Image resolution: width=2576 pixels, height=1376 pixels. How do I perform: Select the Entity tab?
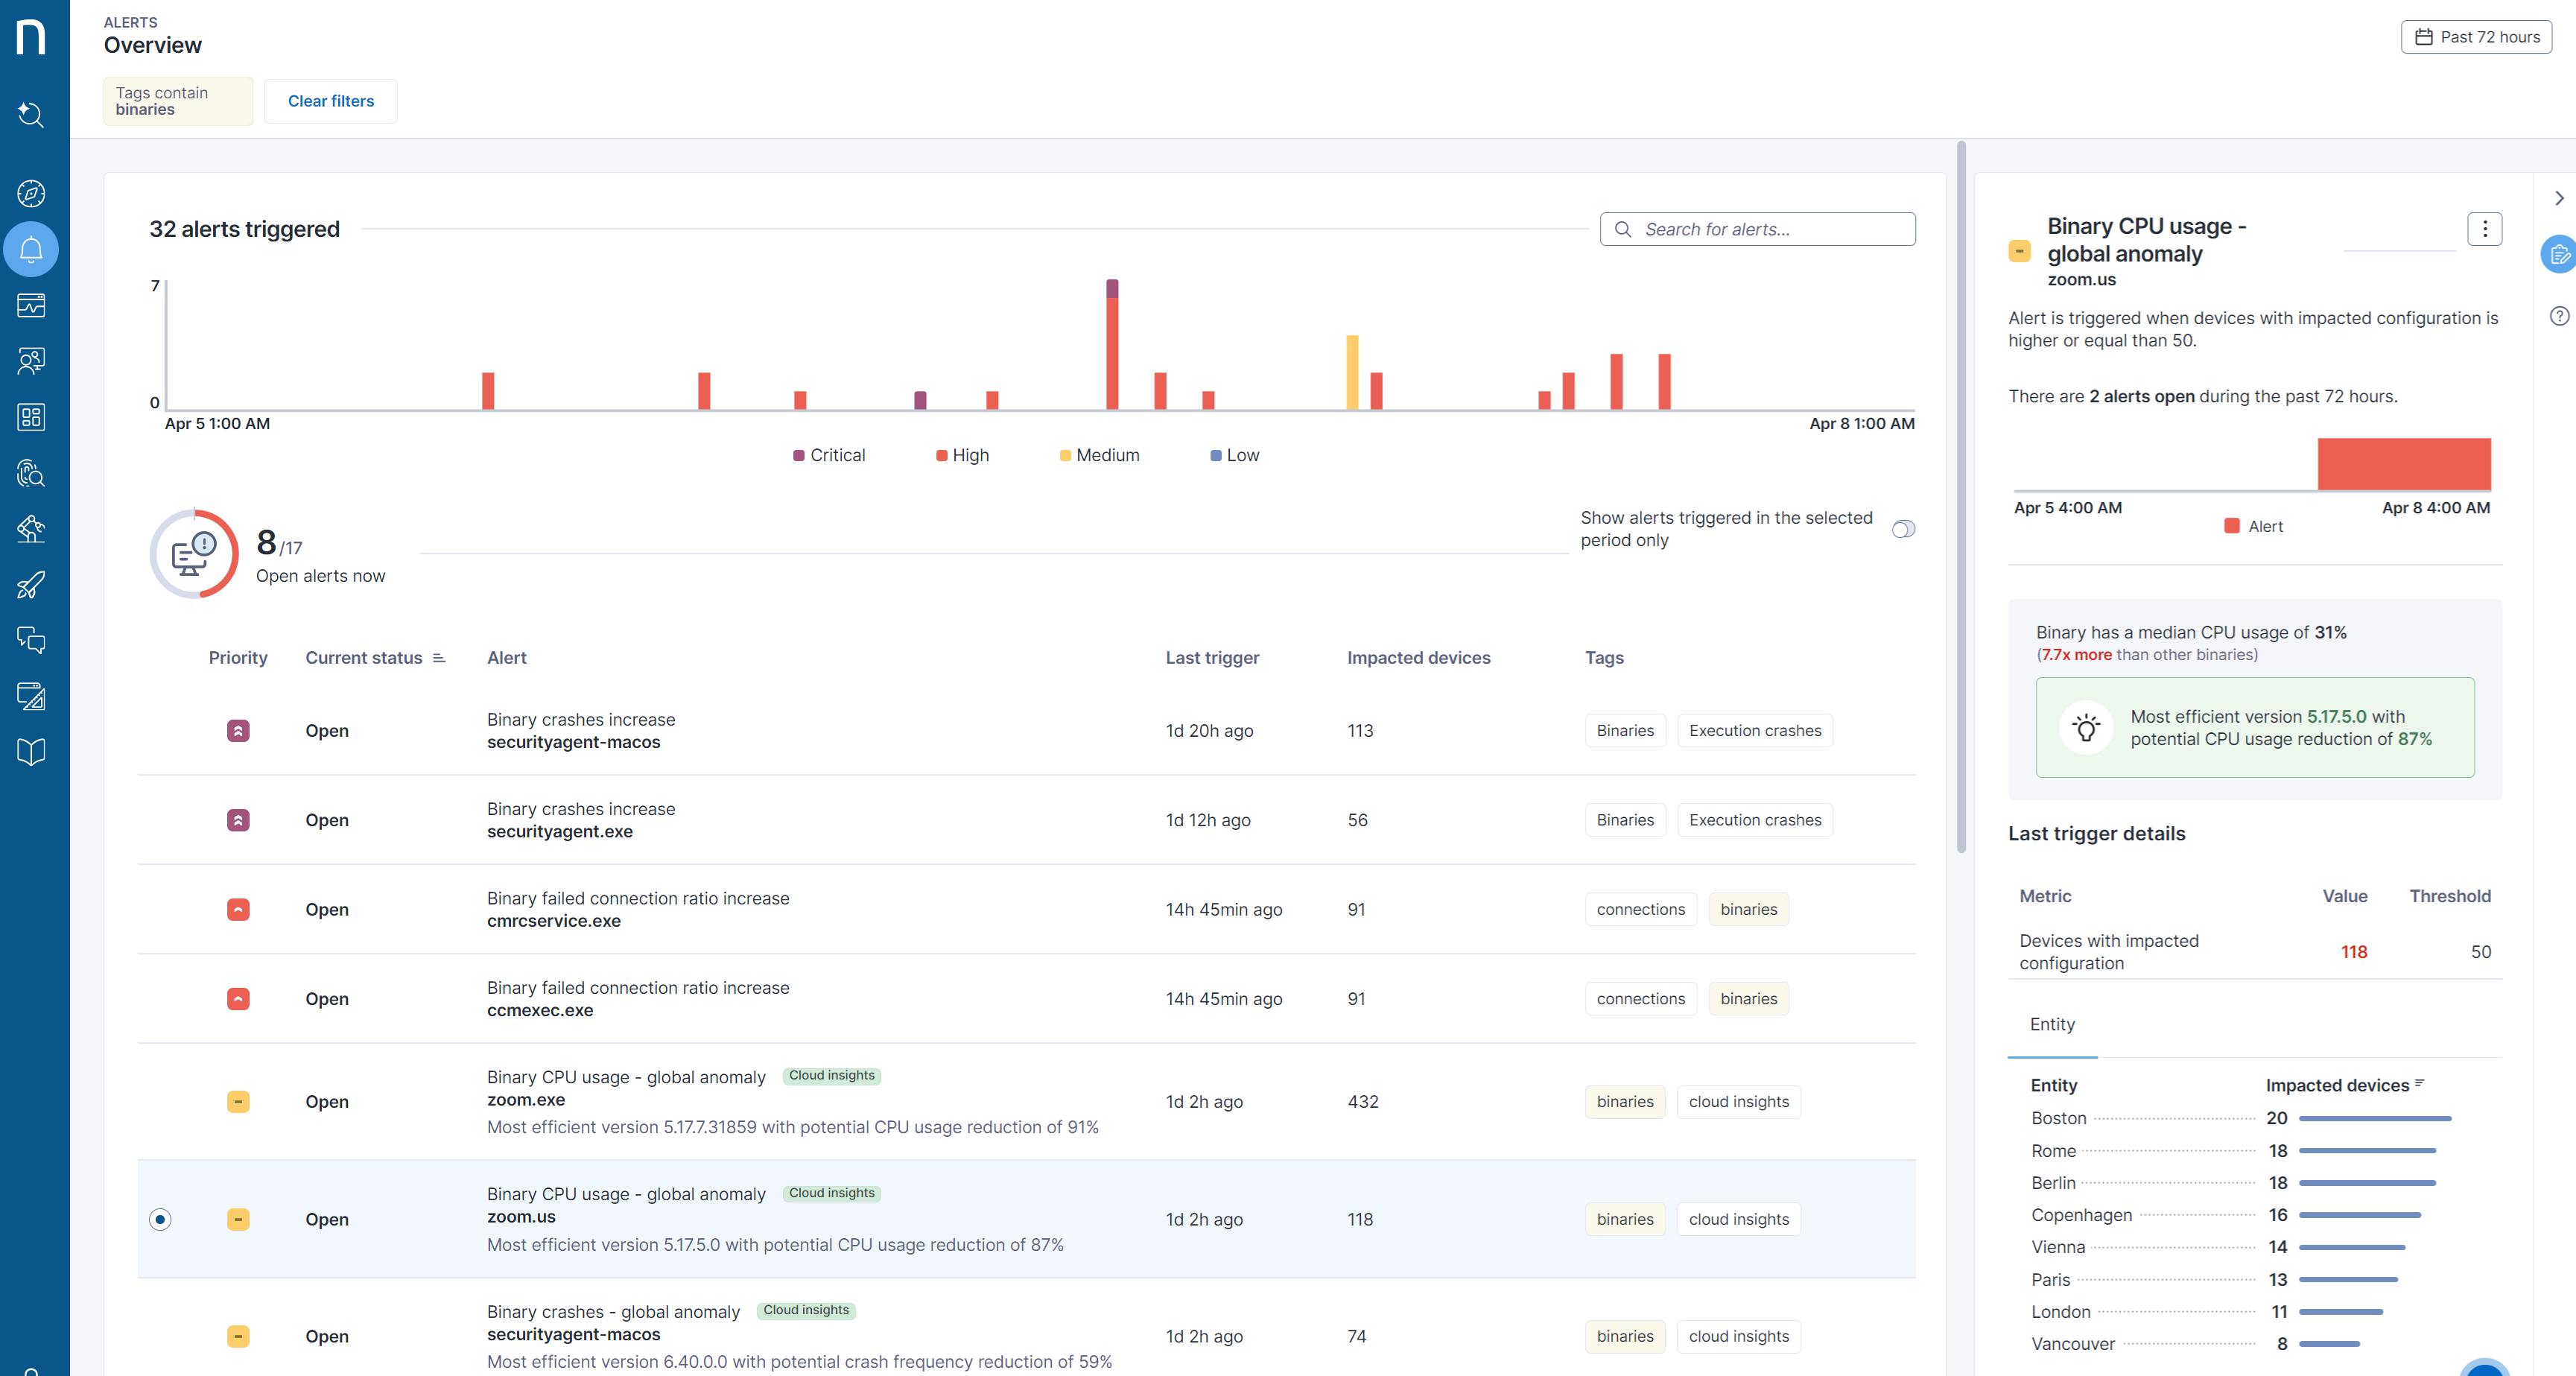pyautogui.click(x=2052, y=1024)
